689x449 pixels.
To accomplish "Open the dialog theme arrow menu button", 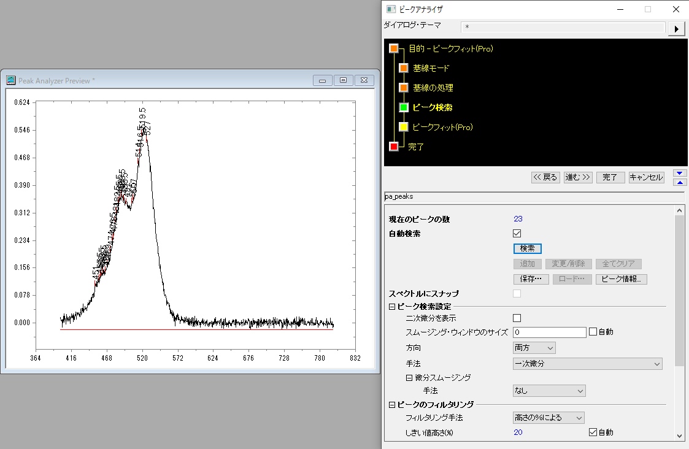I will point(676,29).
